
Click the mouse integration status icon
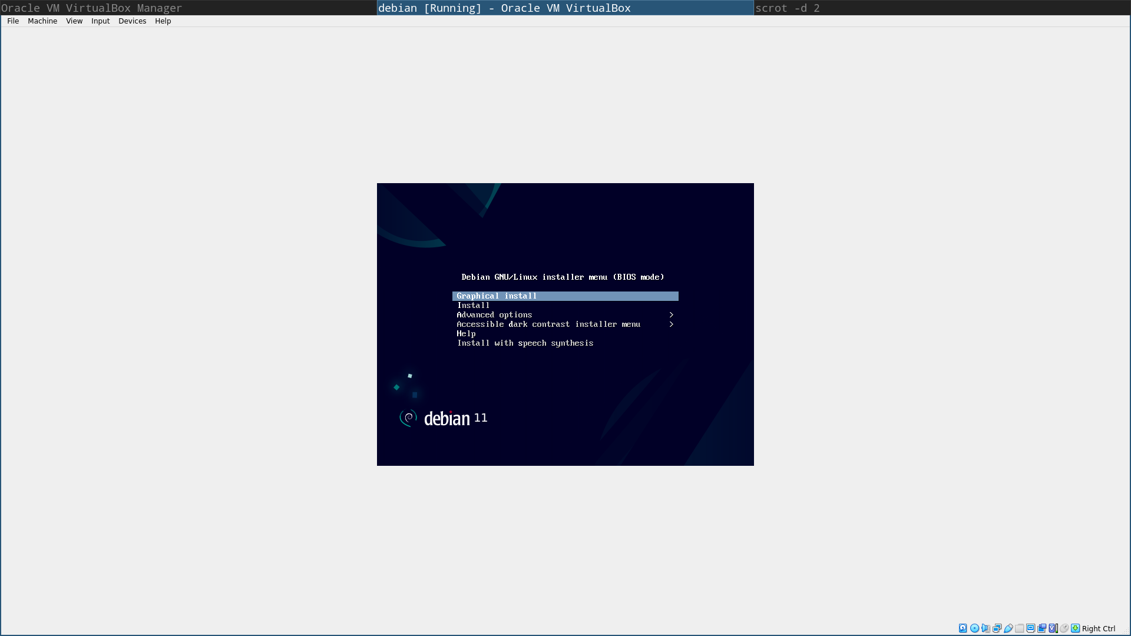[1064, 628]
